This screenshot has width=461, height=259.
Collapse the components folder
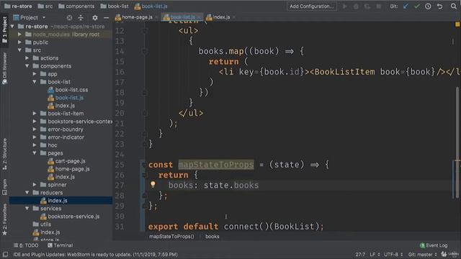(x=27, y=66)
